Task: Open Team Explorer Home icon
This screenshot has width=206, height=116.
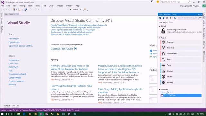Action: pos(167,18)
